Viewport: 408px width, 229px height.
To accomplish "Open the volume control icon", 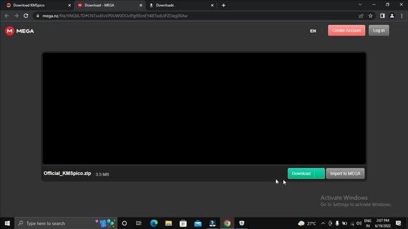I will pos(359,223).
